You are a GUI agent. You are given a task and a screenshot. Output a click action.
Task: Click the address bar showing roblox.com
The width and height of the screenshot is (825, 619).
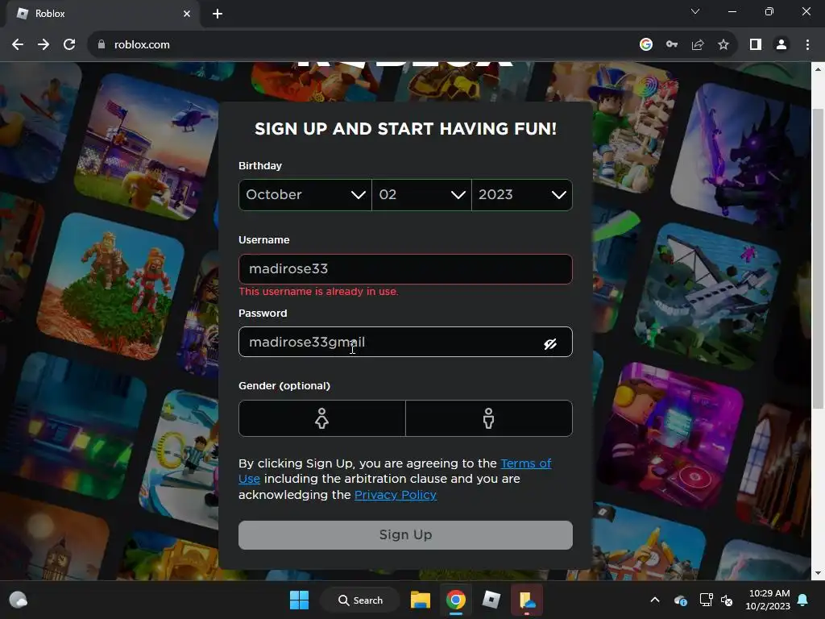(x=368, y=45)
